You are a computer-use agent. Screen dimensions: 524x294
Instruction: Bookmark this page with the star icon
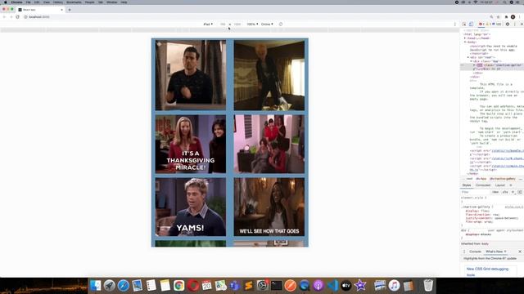tap(499, 16)
